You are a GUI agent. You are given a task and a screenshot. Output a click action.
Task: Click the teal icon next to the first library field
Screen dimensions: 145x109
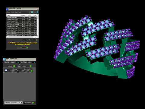pos(32,12)
